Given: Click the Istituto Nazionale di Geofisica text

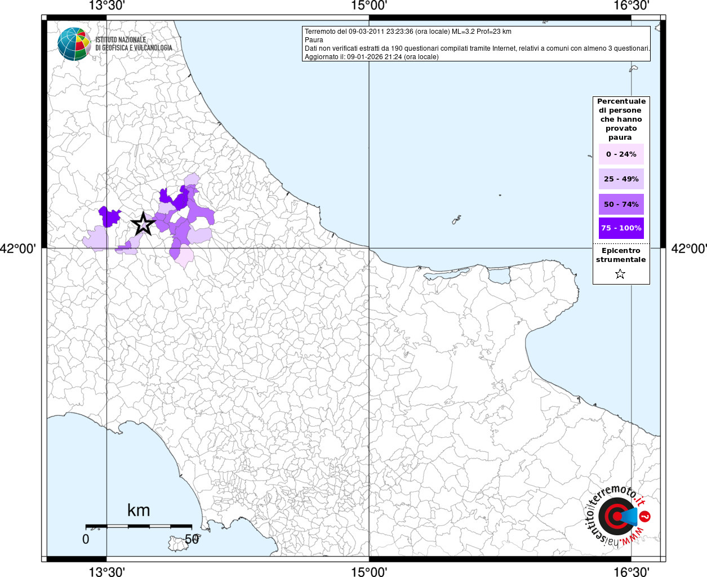Looking at the screenshot, I should point(134,44).
